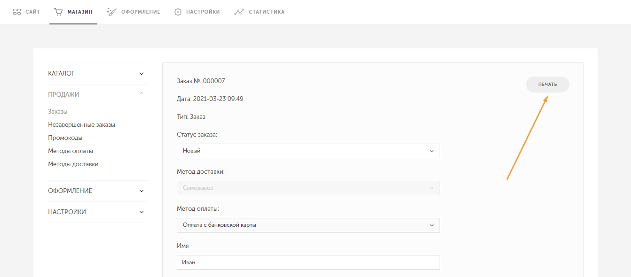This screenshot has width=631, height=277.
Task: Open the Метод оплаты dropdown
Action: pos(308,225)
